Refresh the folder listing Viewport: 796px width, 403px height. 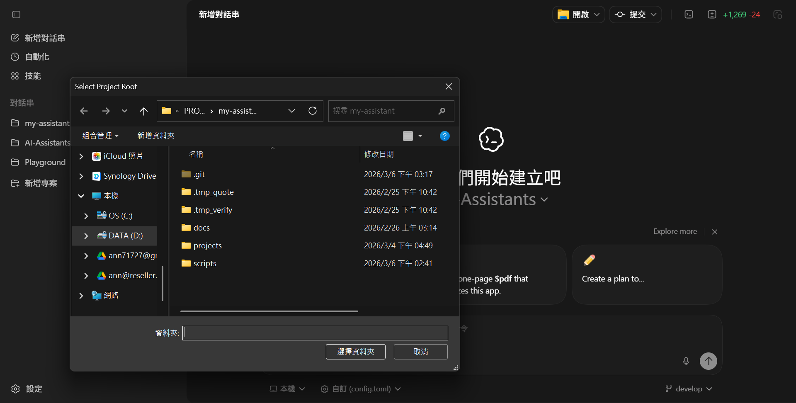313,111
